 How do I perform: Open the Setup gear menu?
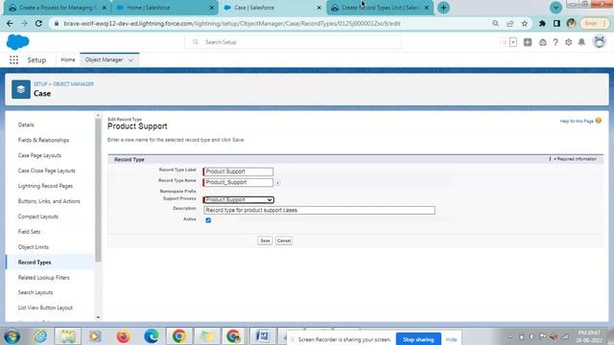click(x=569, y=42)
